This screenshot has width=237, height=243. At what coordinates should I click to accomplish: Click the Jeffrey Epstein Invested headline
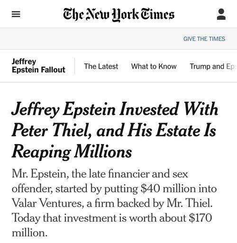pyautogui.click(x=115, y=130)
